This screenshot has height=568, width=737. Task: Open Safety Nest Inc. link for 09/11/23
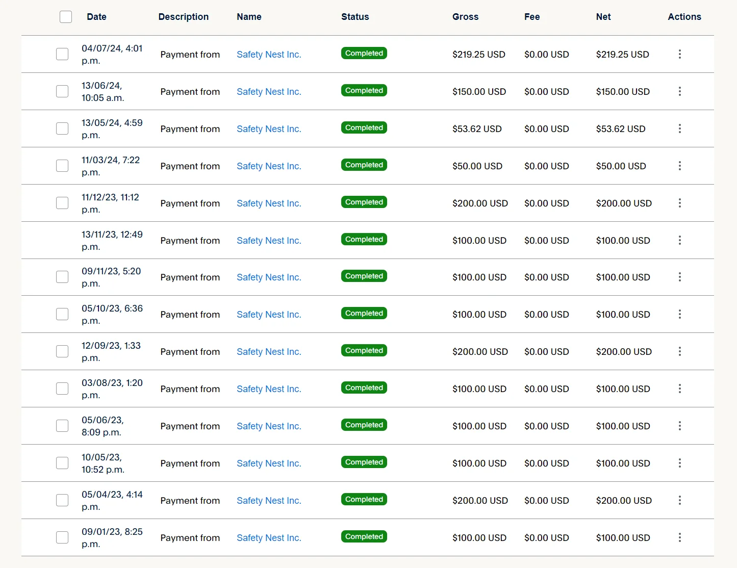pos(269,277)
